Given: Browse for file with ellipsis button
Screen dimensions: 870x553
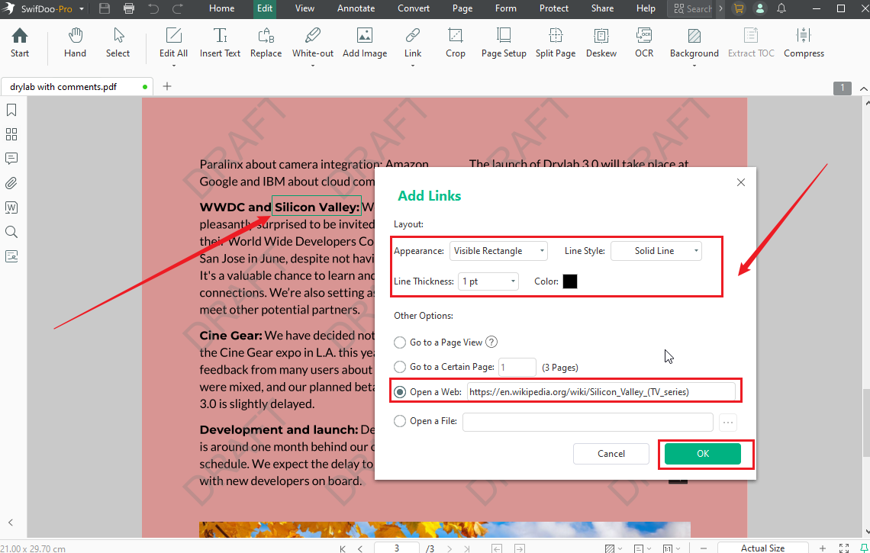Looking at the screenshot, I should click(728, 422).
